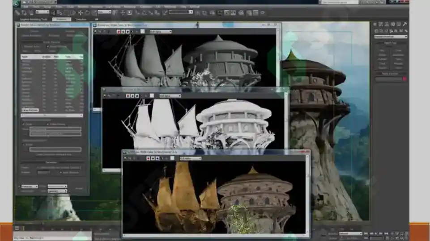Toggle Display Elements checkbox in Render Setup
The image size is (430, 241).
pyautogui.click(x=47, y=46)
